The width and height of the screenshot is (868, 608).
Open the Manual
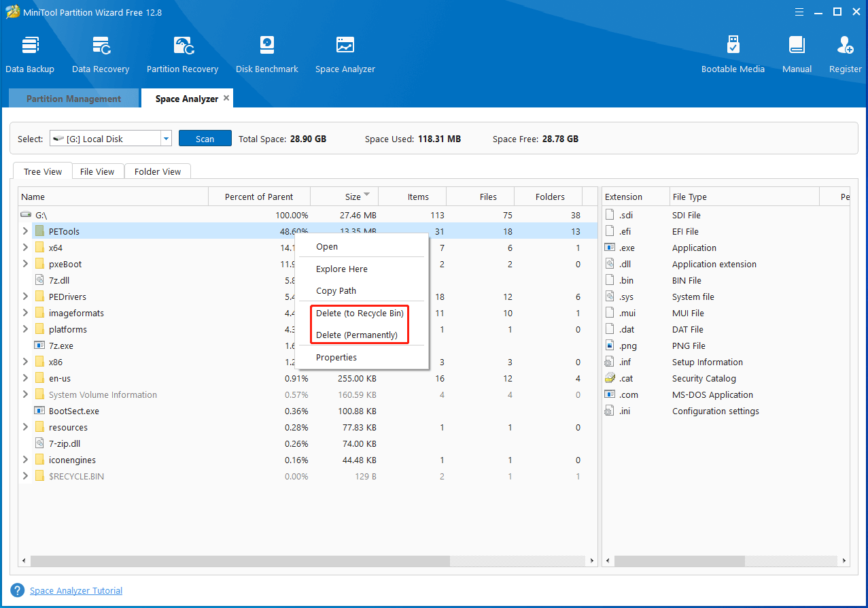pos(797,54)
